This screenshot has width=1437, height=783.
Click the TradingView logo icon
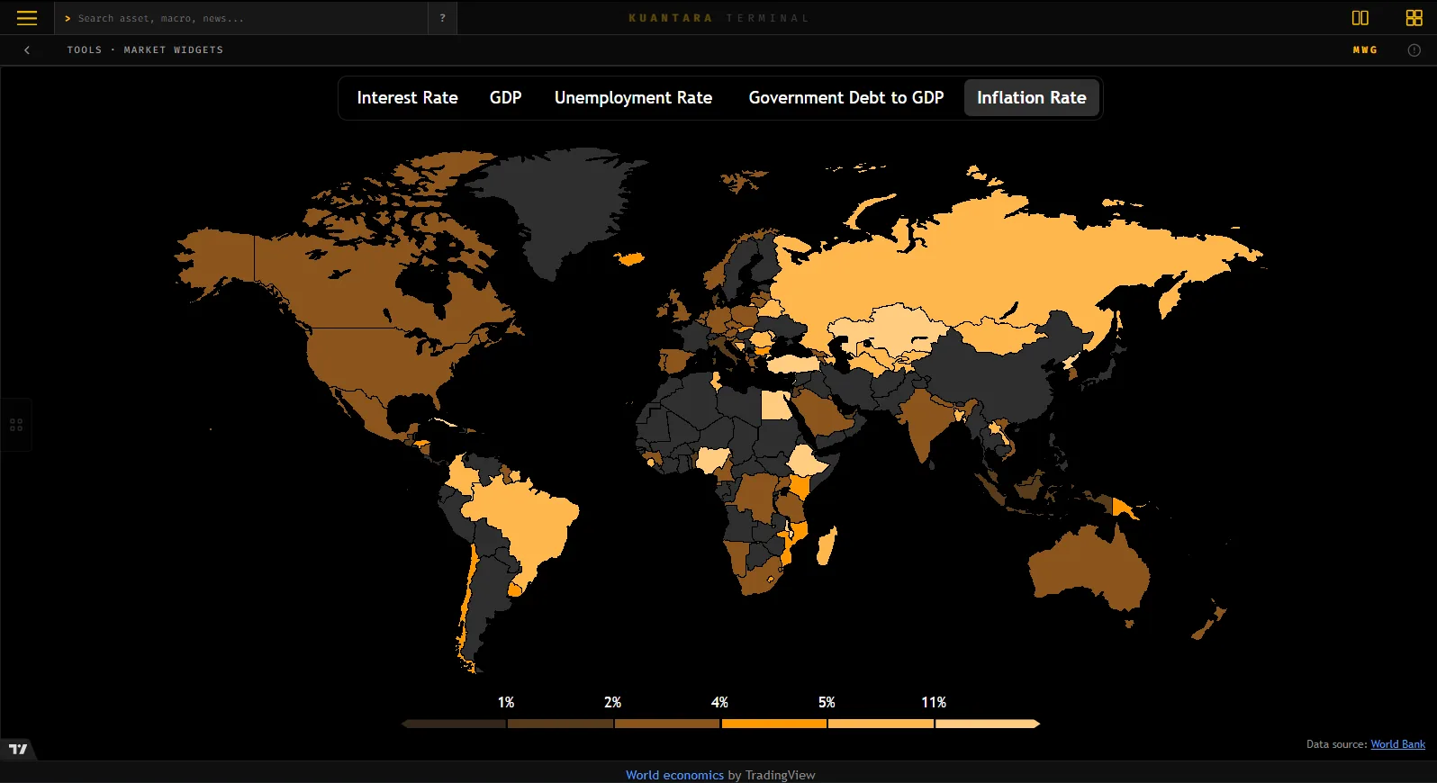point(18,749)
